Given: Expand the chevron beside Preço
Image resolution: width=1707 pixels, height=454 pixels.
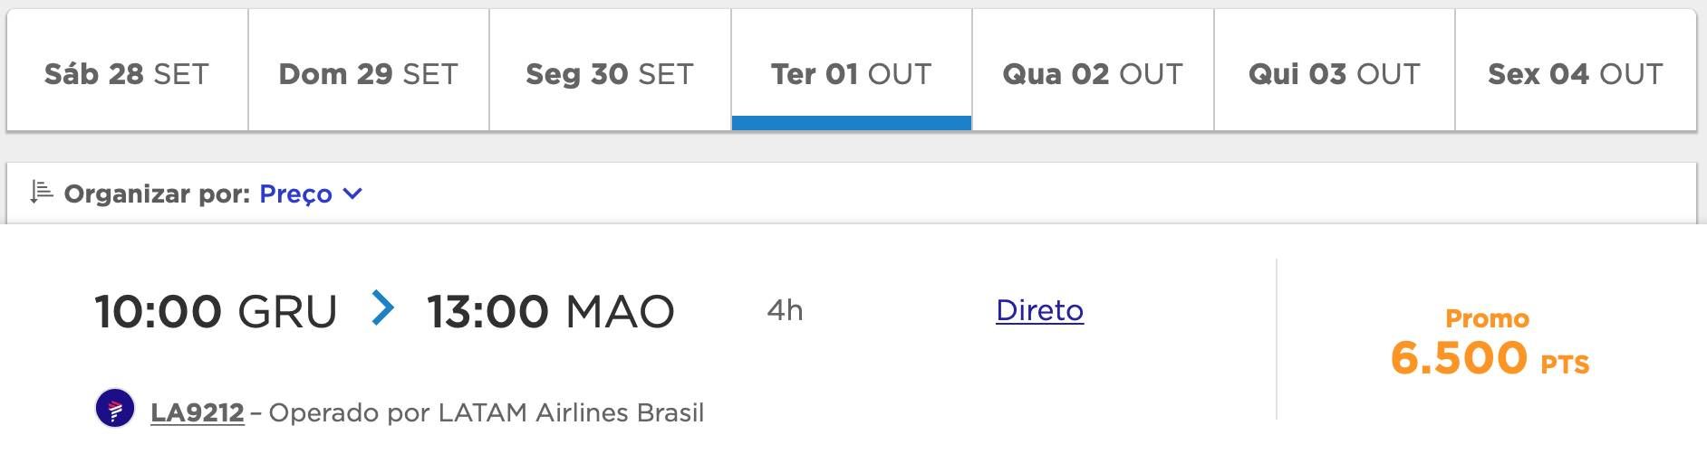Looking at the screenshot, I should click(353, 194).
